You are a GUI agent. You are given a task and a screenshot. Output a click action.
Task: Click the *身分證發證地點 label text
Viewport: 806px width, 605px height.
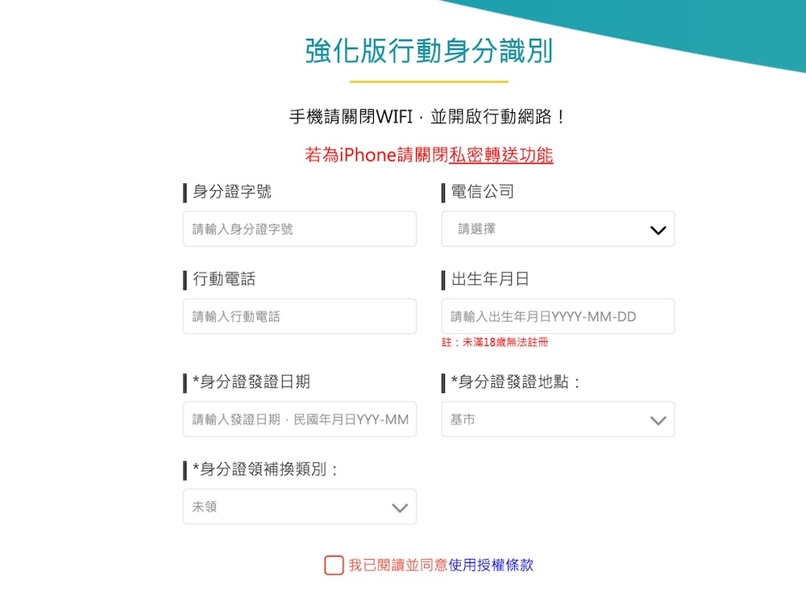pos(516,382)
